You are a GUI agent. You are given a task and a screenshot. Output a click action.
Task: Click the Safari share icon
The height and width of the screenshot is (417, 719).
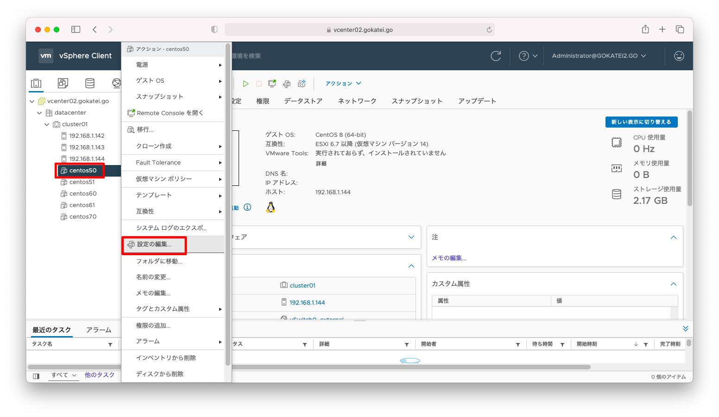645,29
